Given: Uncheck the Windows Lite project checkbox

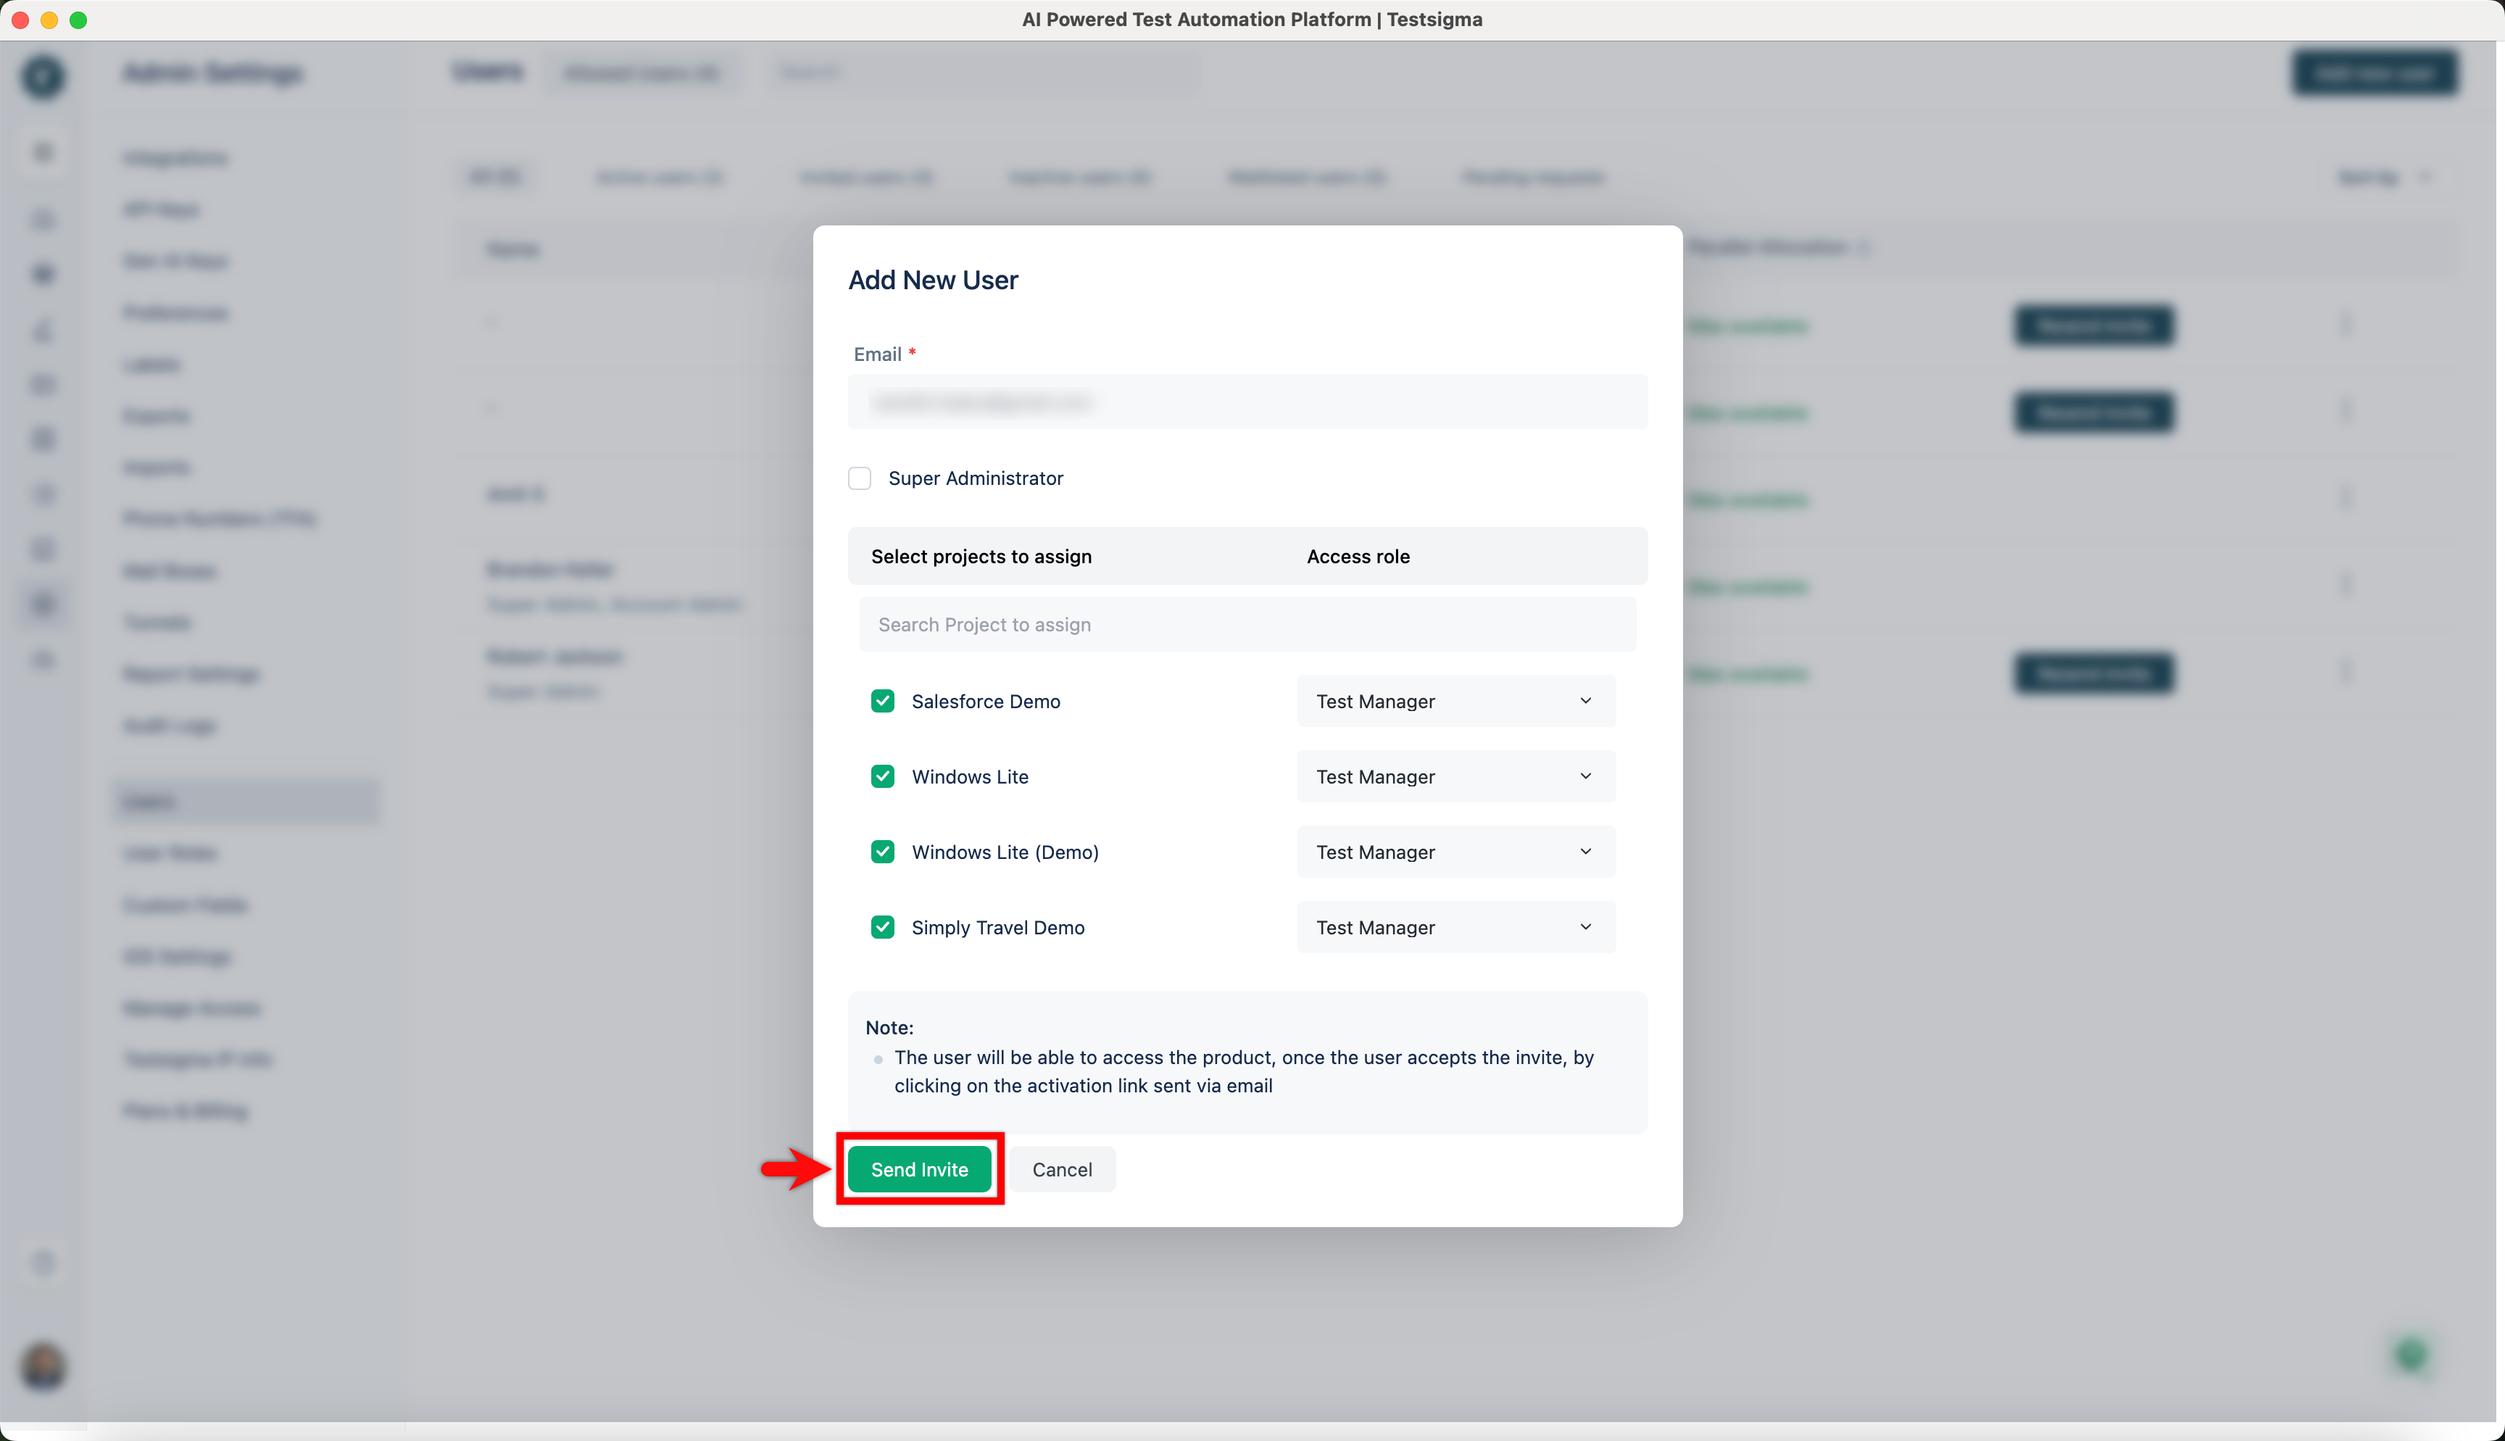Looking at the screenshot, I should click(883, 776).
